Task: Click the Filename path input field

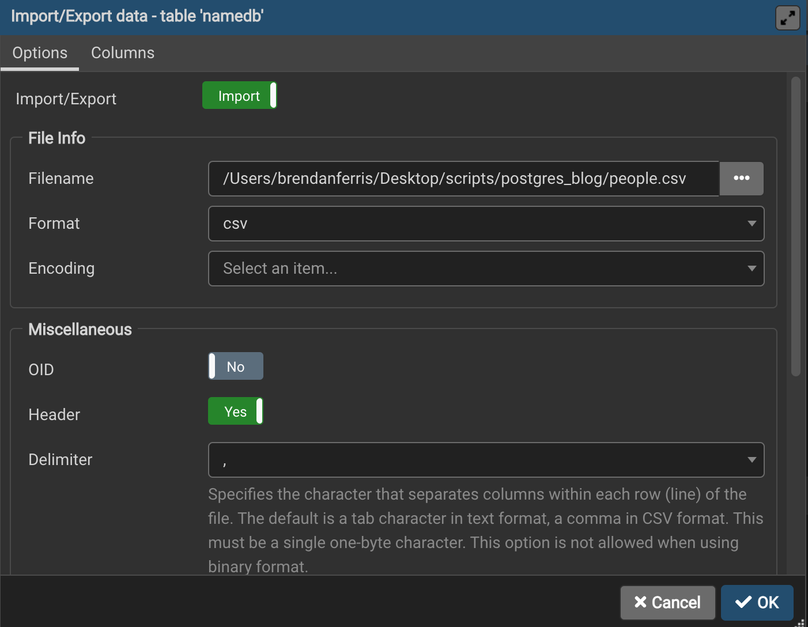Action: point(463,179)
